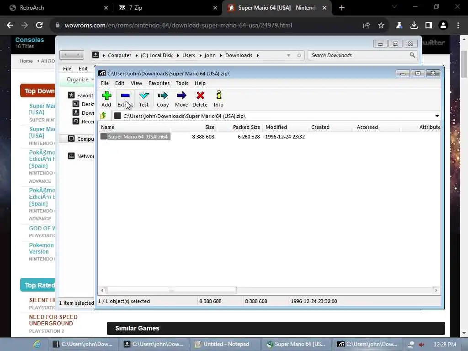Click the Consoles link on webpage
The image size is (468, 351).
tap(30, 40)
